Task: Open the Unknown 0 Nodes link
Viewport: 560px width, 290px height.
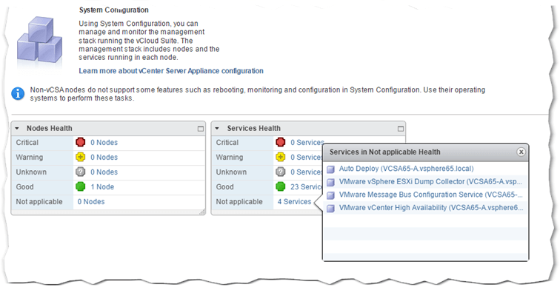Action: 104,172
